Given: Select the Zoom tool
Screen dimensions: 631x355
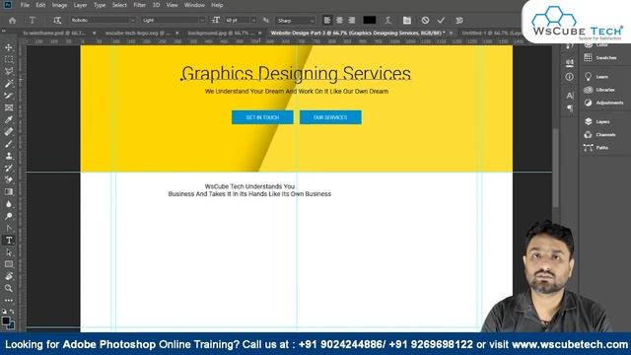Looking at the screenshot, I should [9, 288].
